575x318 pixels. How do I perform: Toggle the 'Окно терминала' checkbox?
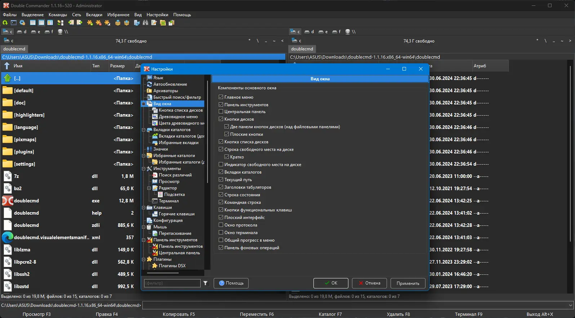(221, 233)
